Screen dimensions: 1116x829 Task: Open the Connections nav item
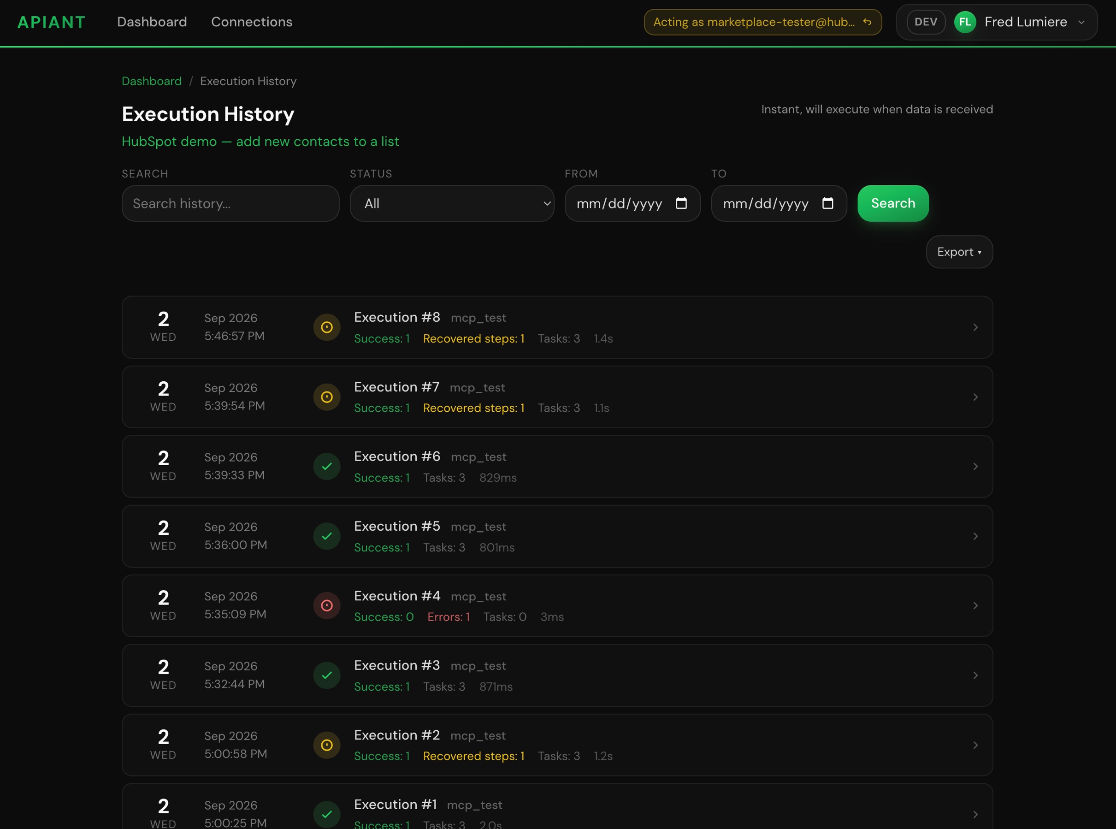252,22
